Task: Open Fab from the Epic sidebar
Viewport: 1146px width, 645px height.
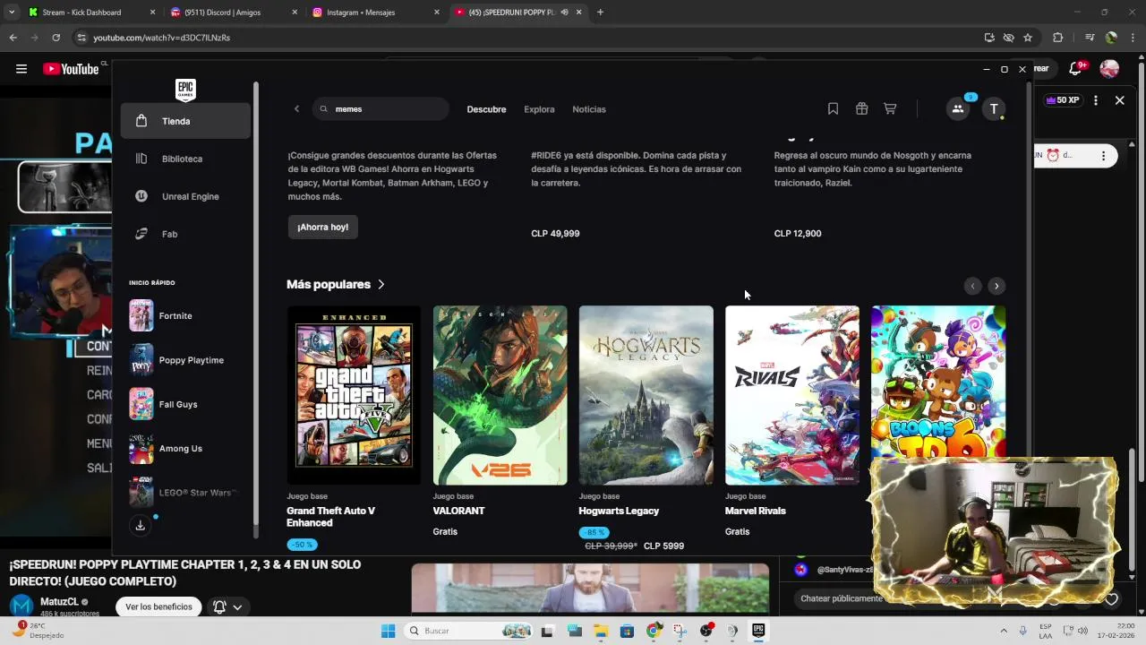Action: pos(185,234)
